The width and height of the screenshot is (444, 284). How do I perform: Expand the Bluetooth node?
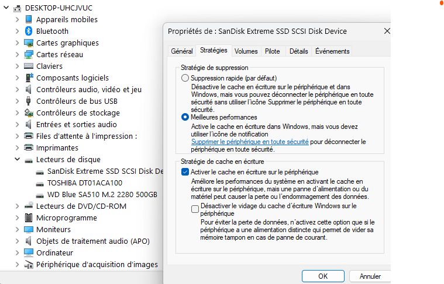coord(18,31)
